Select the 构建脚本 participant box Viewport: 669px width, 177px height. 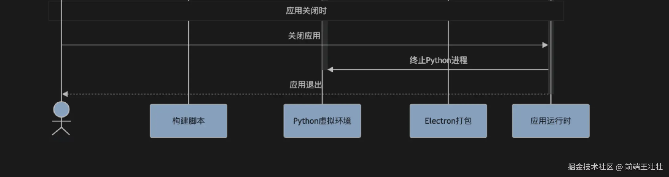[189, 121]
